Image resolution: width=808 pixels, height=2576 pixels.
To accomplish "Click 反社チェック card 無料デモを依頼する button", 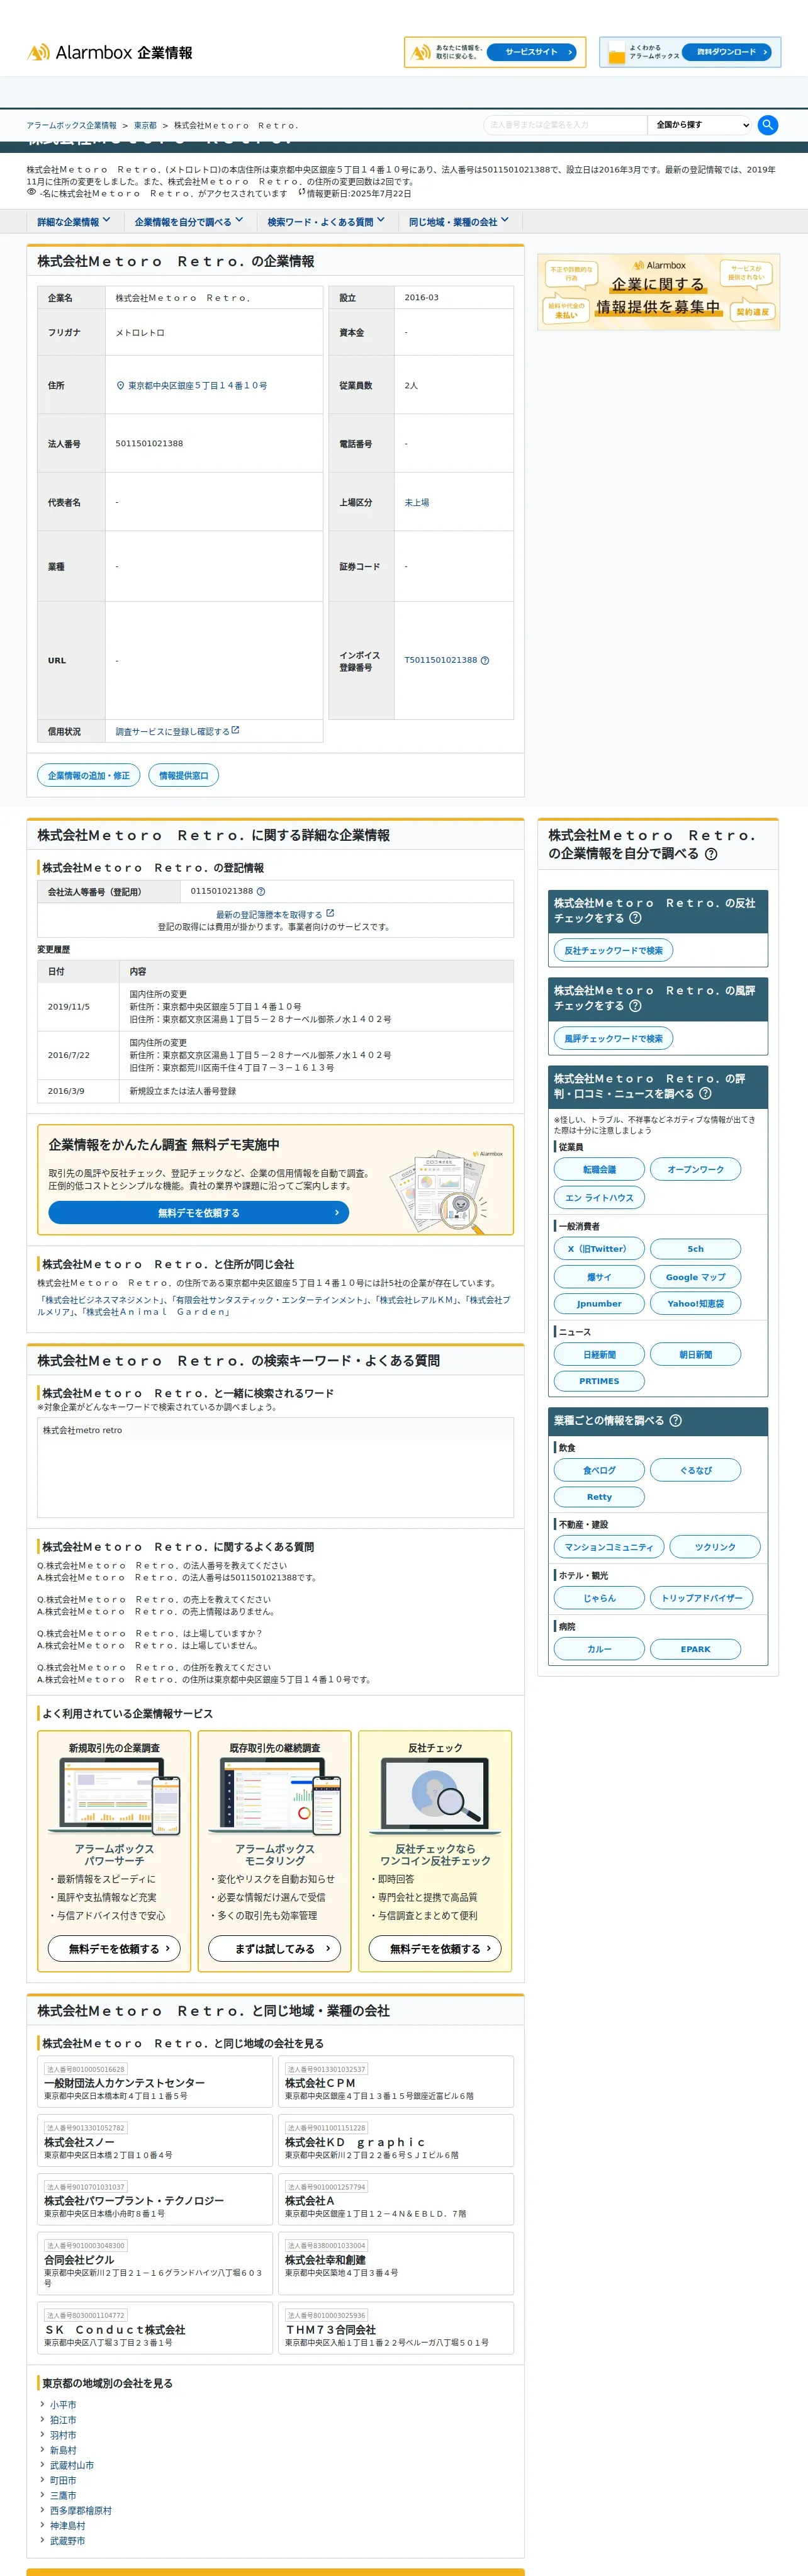I will coord(435,1949).
